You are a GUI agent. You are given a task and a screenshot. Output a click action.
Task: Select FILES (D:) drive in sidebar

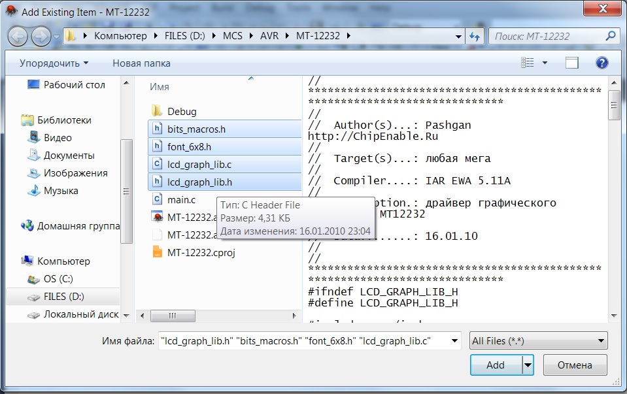[x=63, y=297]
